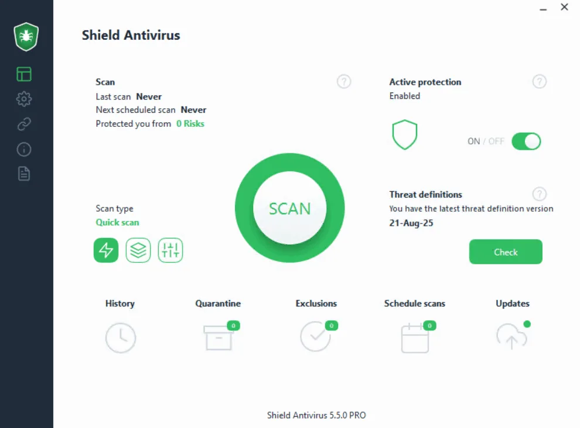Click Threat definitions help question mark
The image size is (580, 428).
pos(540,194)
